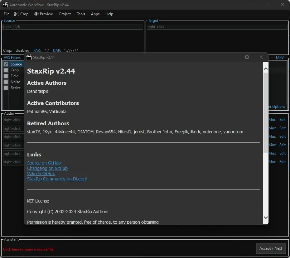Click the clapperboard icon in the About dialog title
290x258 pixels.
pyautogui.click(x=29, y=57)
